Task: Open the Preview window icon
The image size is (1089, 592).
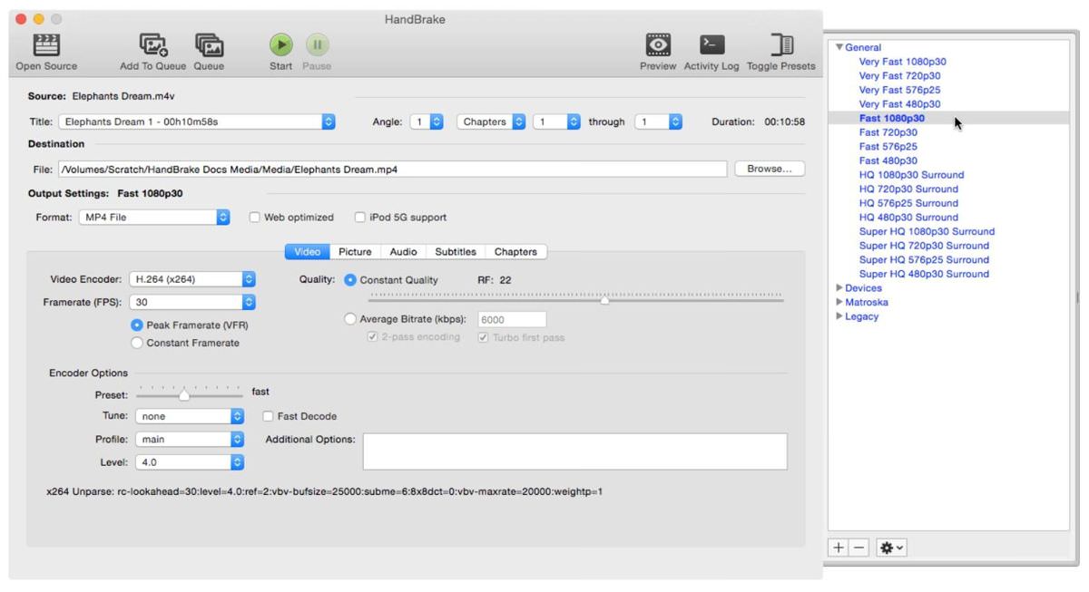Action: [x=658, y=45]
